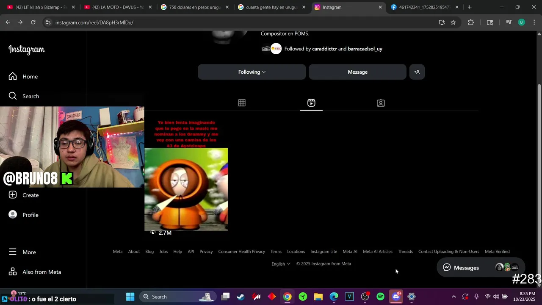
Task: Open Profile from the Instagram sidebar
Action: 24,215
